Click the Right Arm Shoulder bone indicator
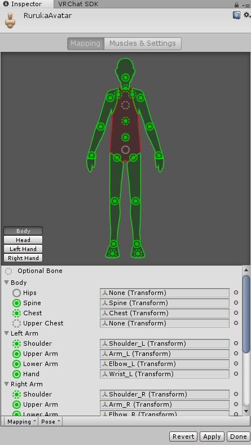Image resolution: width=251 pixels, height=445 pixels. (x=17, y=394)
